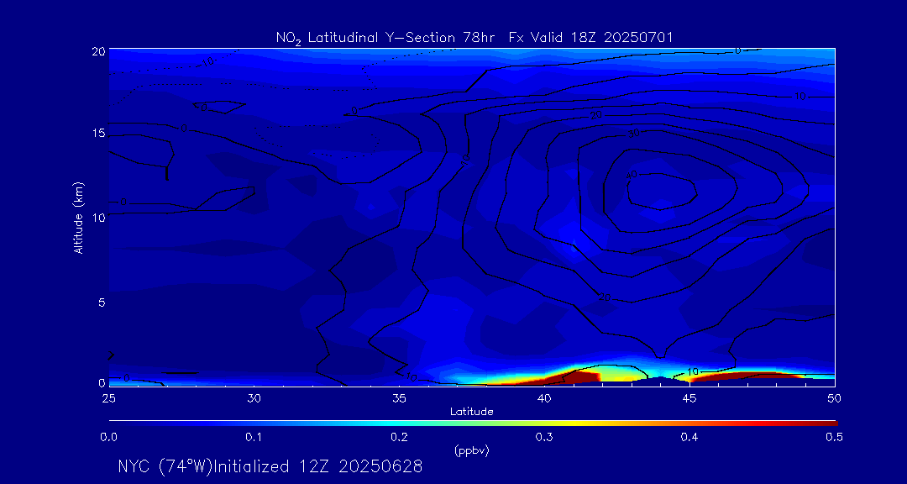Screen dimensions: 907x484
Task: Click the altitude tick label 20
Action: point(97,50)
